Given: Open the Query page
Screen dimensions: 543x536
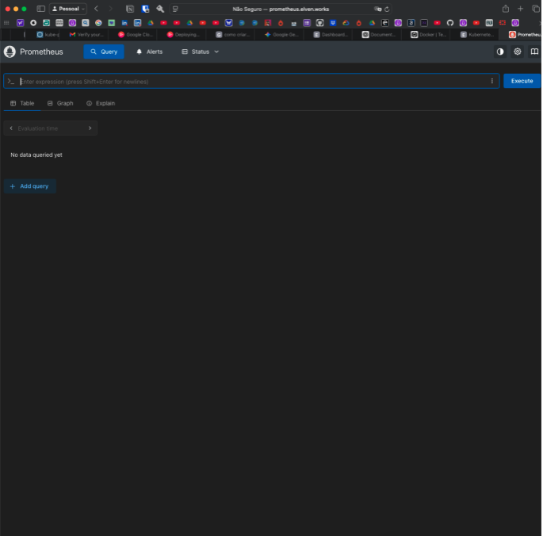Looking at the screenshot, I should [x=104, y=52].
